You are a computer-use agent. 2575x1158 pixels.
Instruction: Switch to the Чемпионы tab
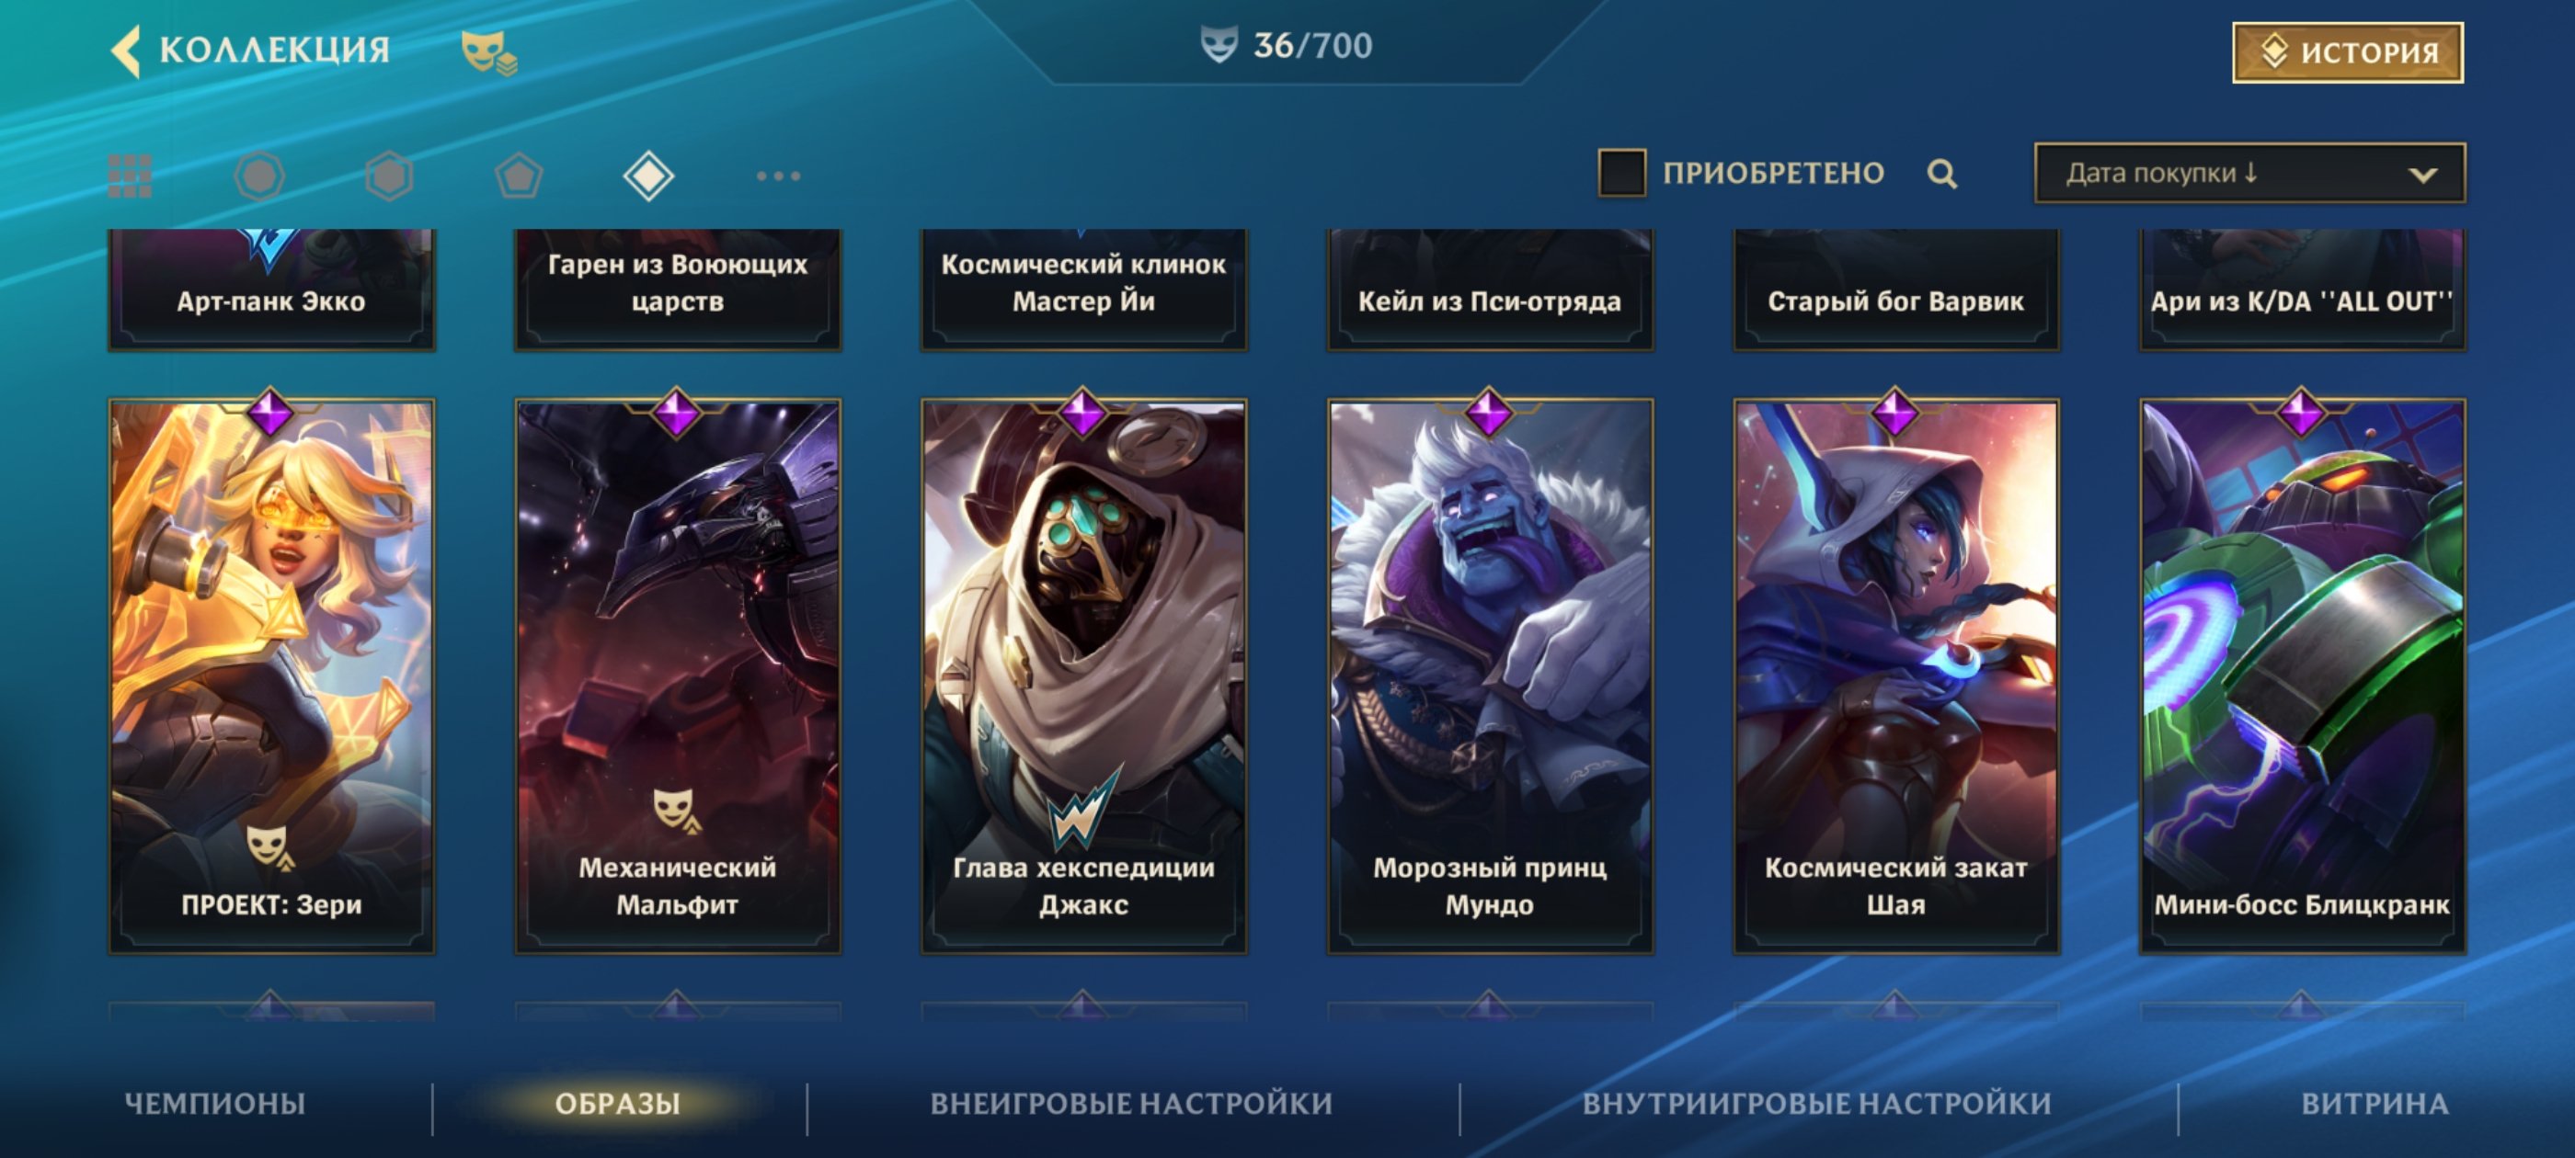(x=215, y=1103)
